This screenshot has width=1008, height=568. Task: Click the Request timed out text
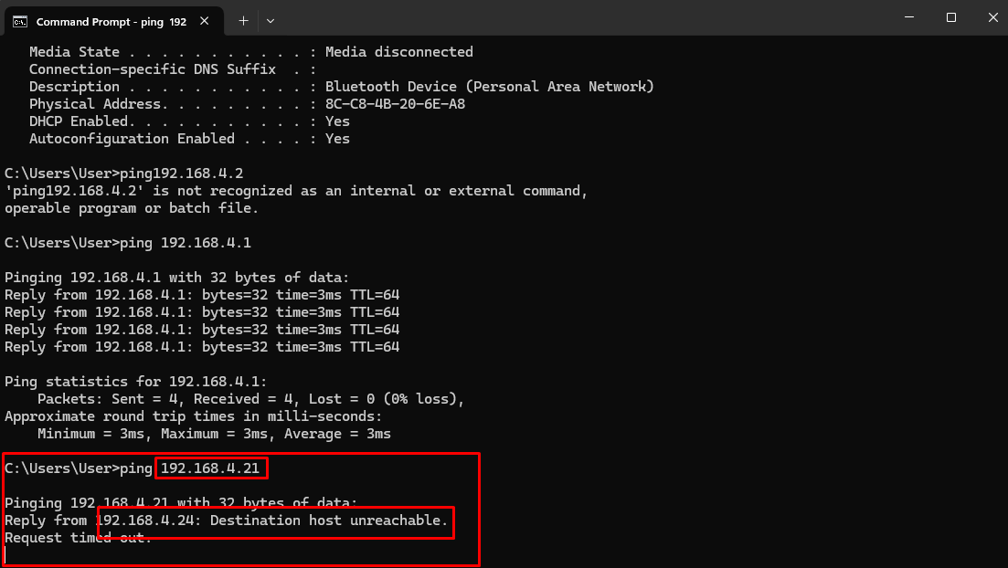pyautogui.click(x=78, y=538)
